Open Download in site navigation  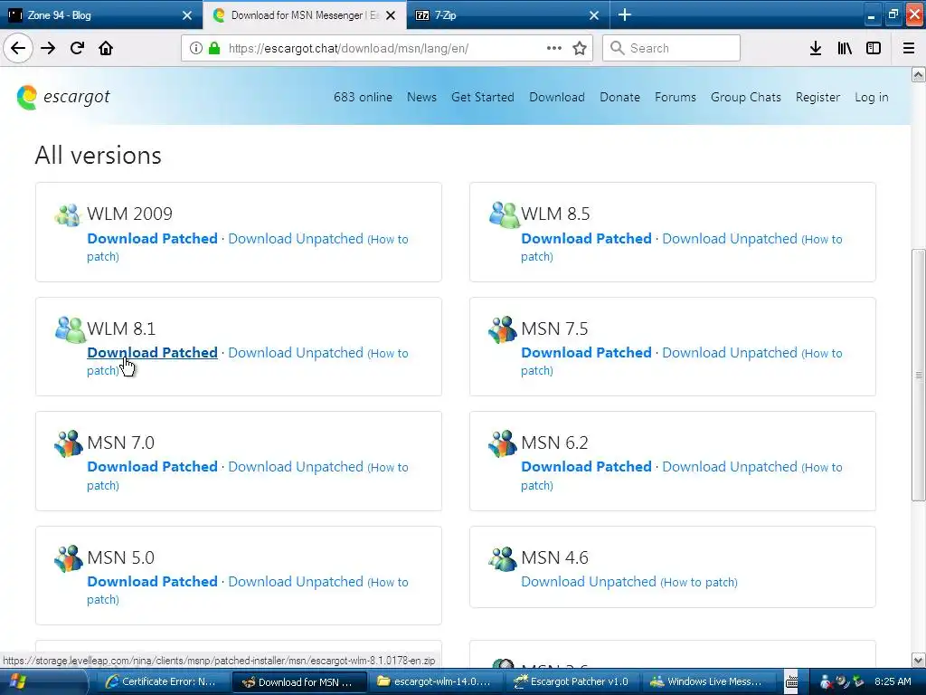(x=557, y=97)
